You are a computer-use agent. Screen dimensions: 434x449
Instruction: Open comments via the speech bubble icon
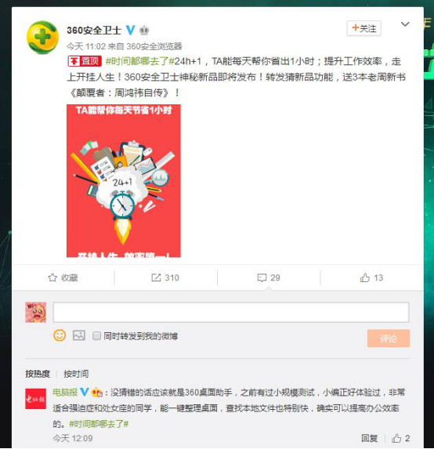[262, 277]
